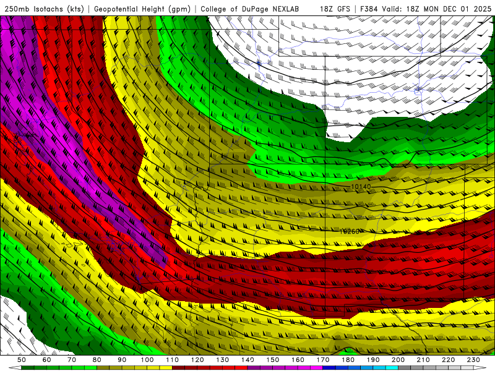Select the darkest green first legend swatch

[27, 367]
